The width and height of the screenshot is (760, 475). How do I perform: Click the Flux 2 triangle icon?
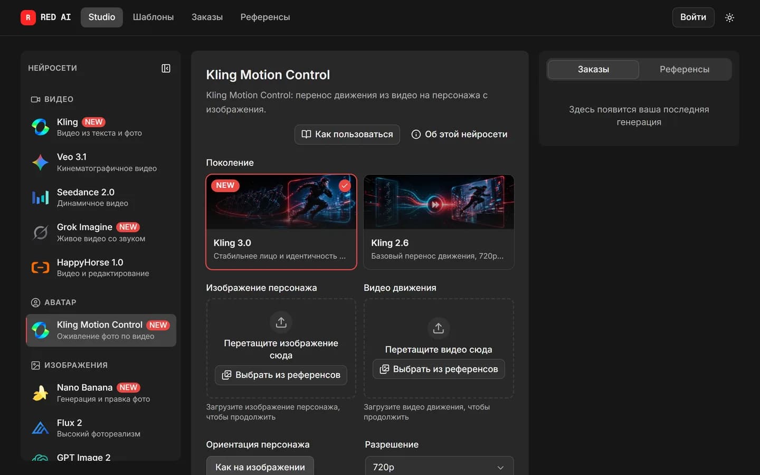click(41, 427)
